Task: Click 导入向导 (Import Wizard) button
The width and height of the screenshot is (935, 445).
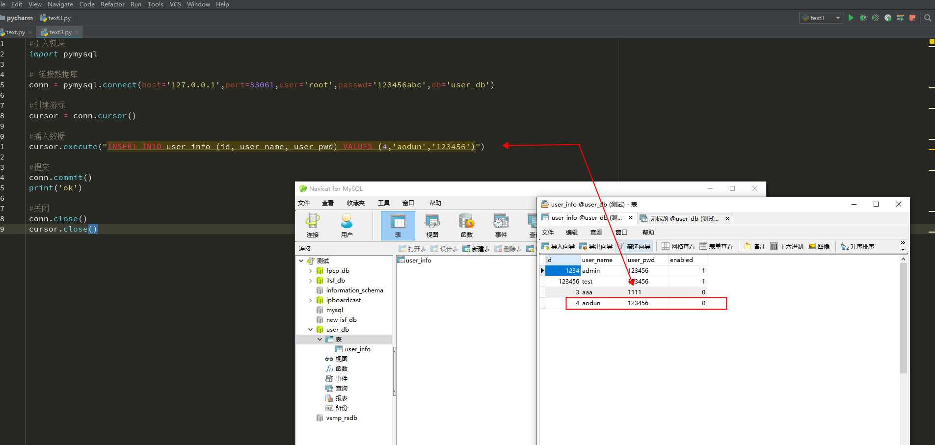Action: coord(558,246)
